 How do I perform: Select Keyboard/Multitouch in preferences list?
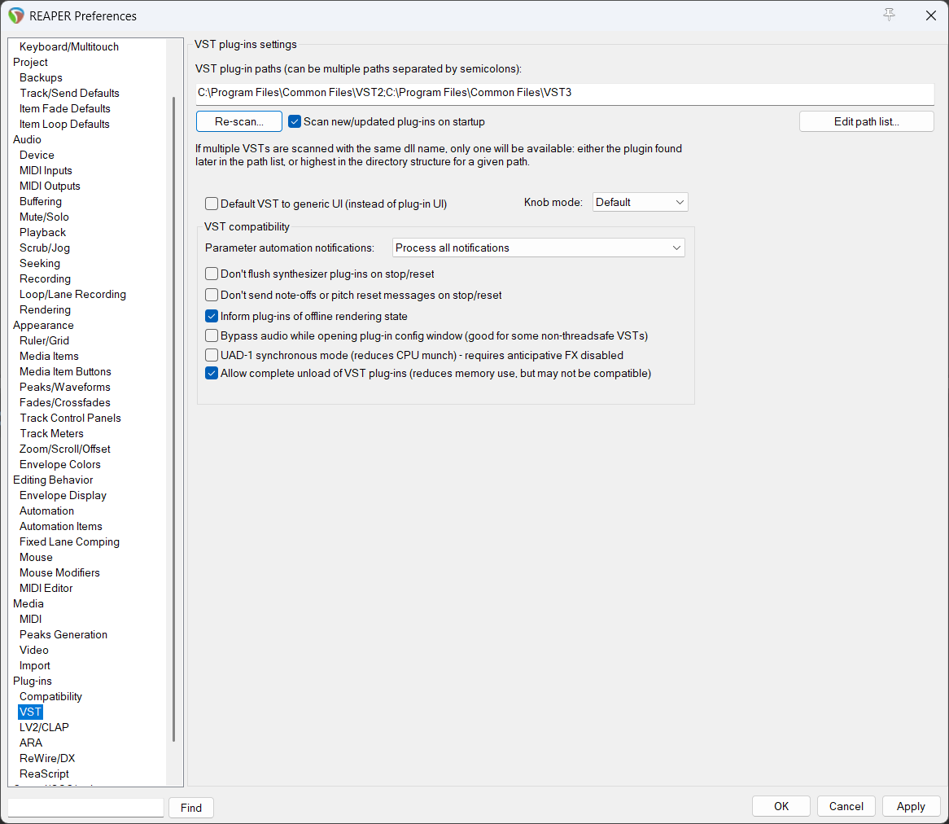[x=69, y=46]
